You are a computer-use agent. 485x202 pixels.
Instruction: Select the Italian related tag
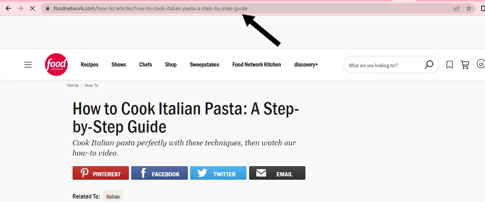[113, 196]
